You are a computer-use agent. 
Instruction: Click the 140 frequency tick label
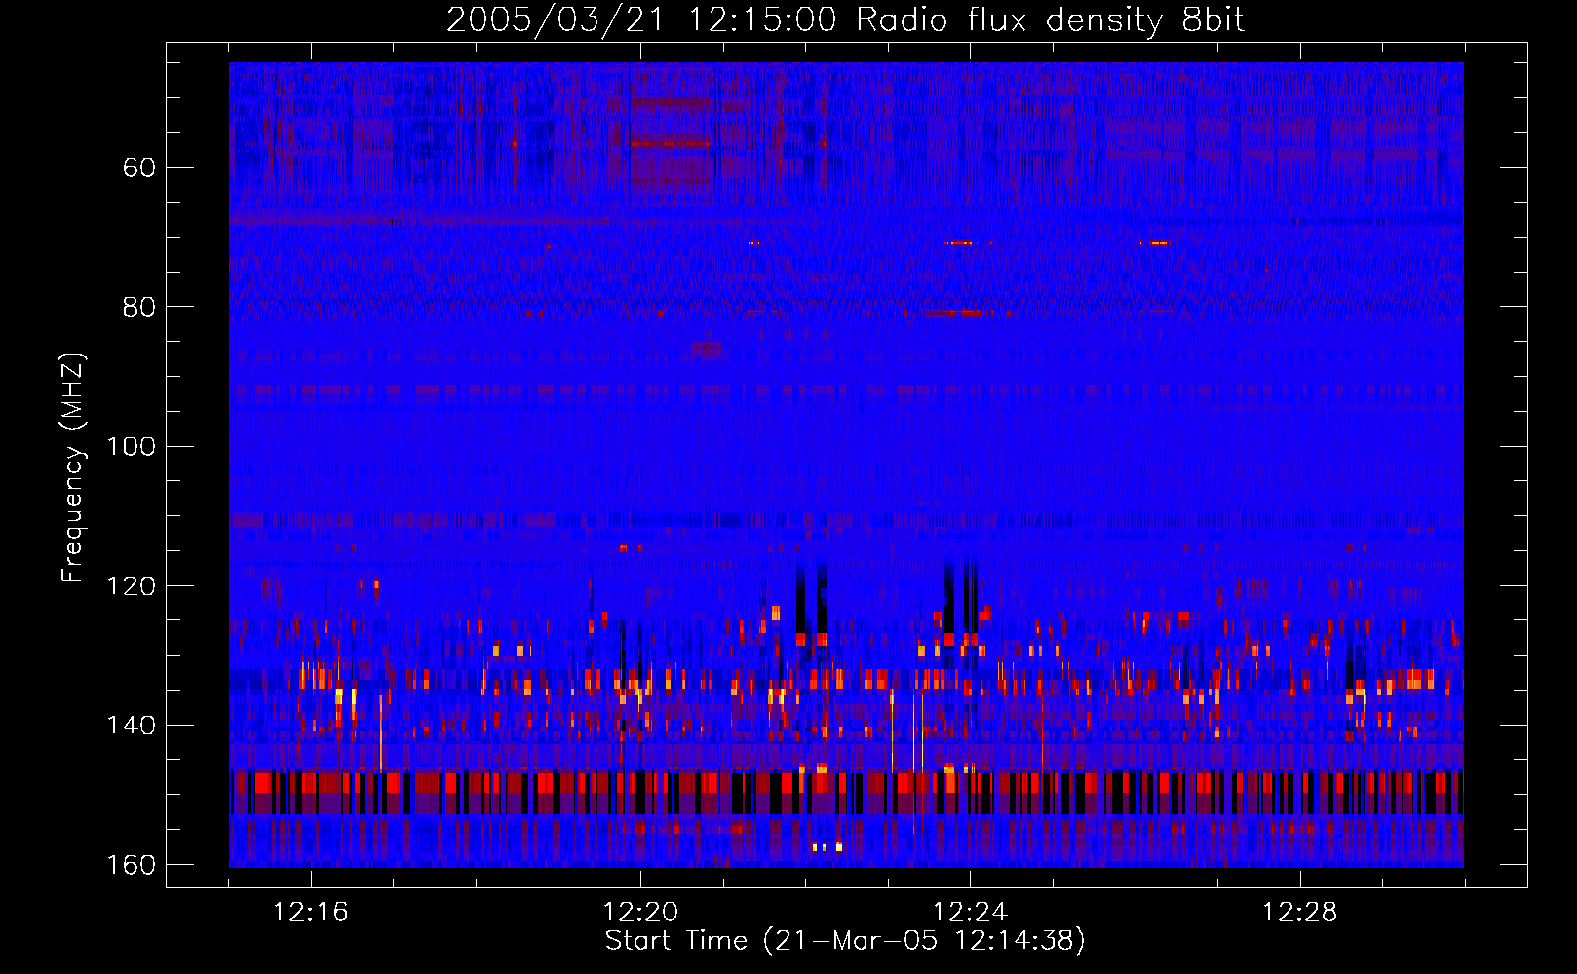point(132,726)
